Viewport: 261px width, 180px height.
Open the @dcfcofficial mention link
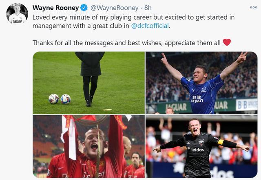click(150, 26)
